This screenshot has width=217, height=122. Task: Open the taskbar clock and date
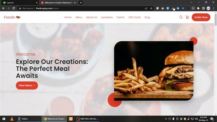(x=203, y=119)
